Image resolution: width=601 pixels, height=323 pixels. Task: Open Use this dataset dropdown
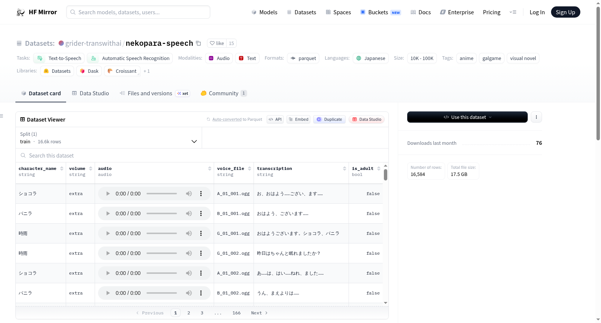467,117
